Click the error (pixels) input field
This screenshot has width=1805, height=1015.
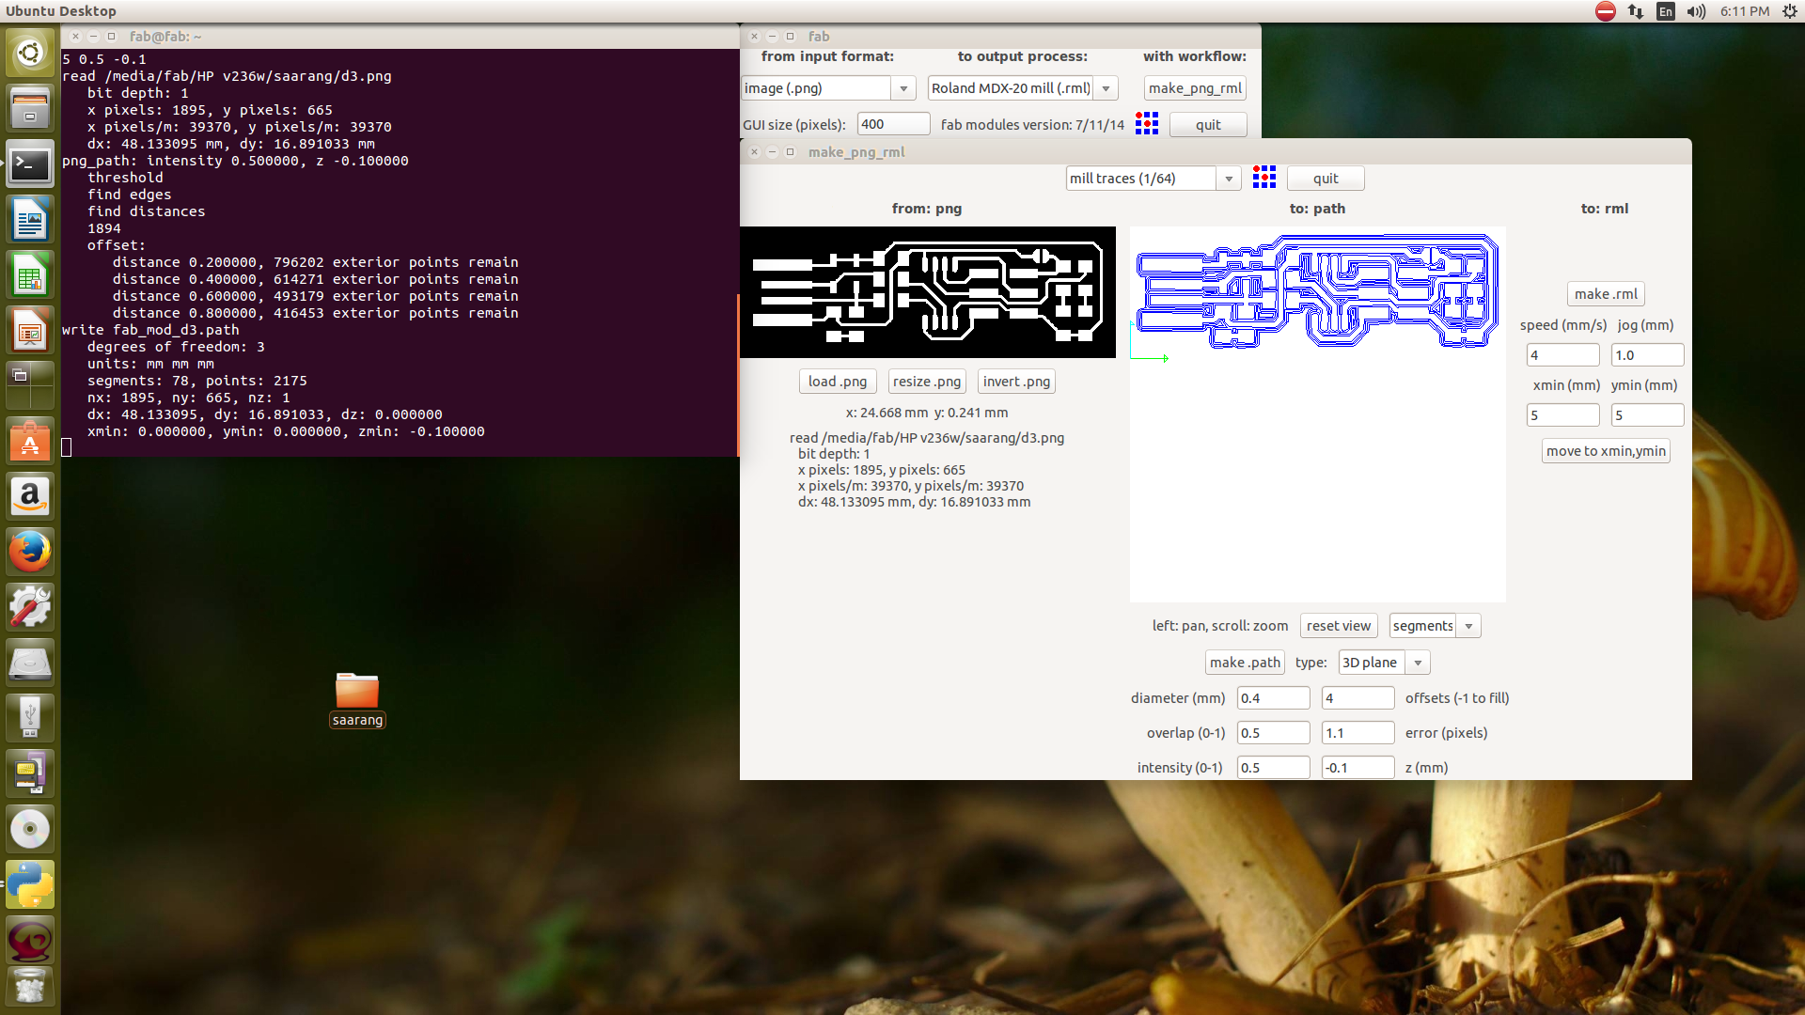coord(1358,733)
